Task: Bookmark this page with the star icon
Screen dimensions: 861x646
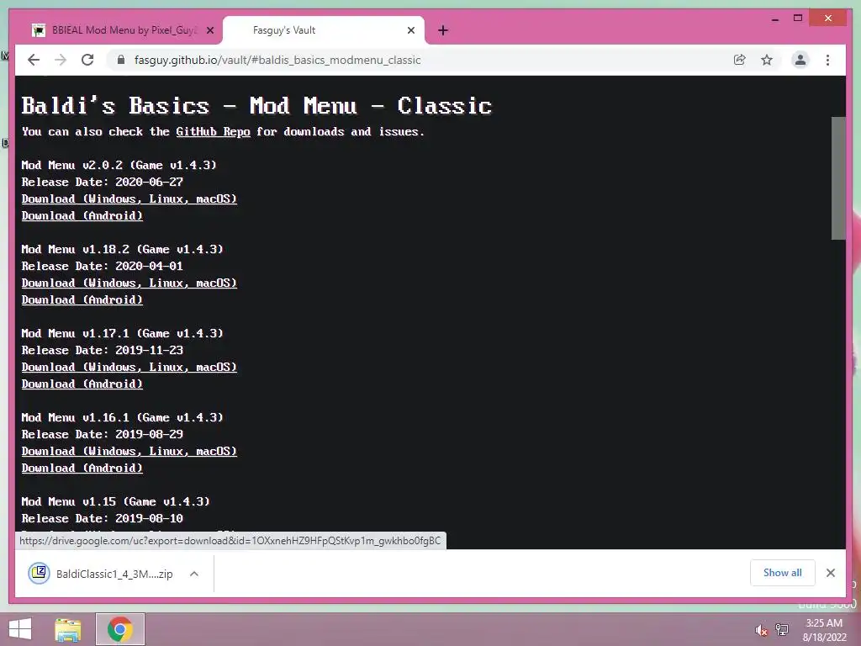Action: click(x=767, y=60)
